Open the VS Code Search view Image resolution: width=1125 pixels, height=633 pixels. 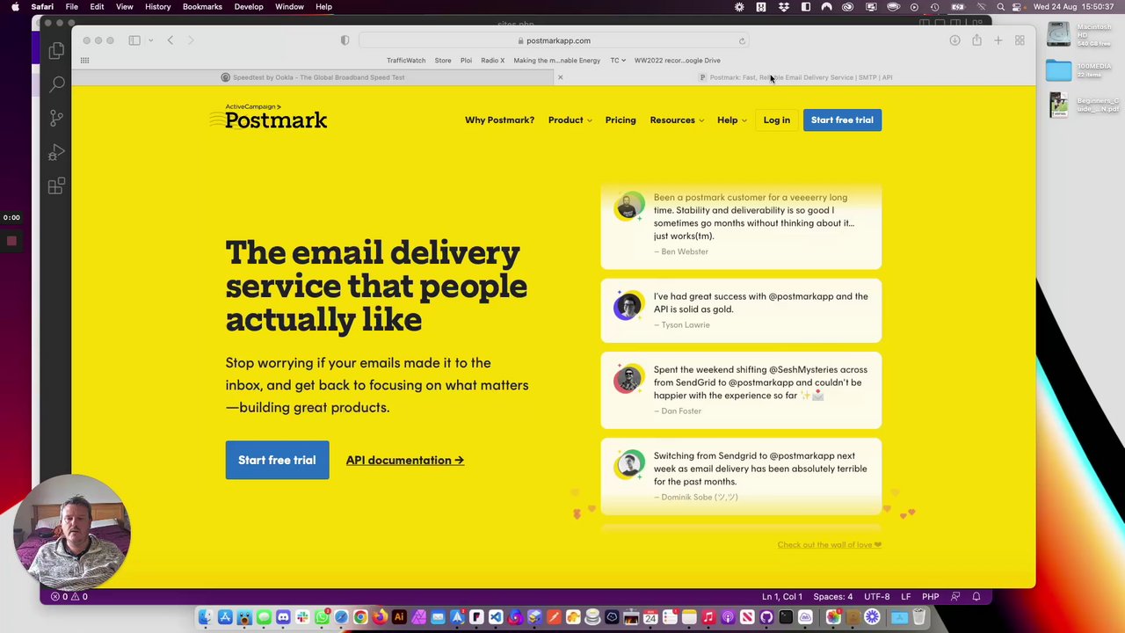[56, 84]
